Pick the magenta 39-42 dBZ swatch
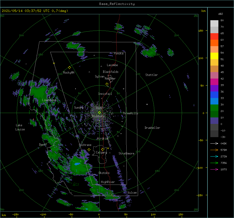This screenshot has width=234, height=218. coord(214,82)
